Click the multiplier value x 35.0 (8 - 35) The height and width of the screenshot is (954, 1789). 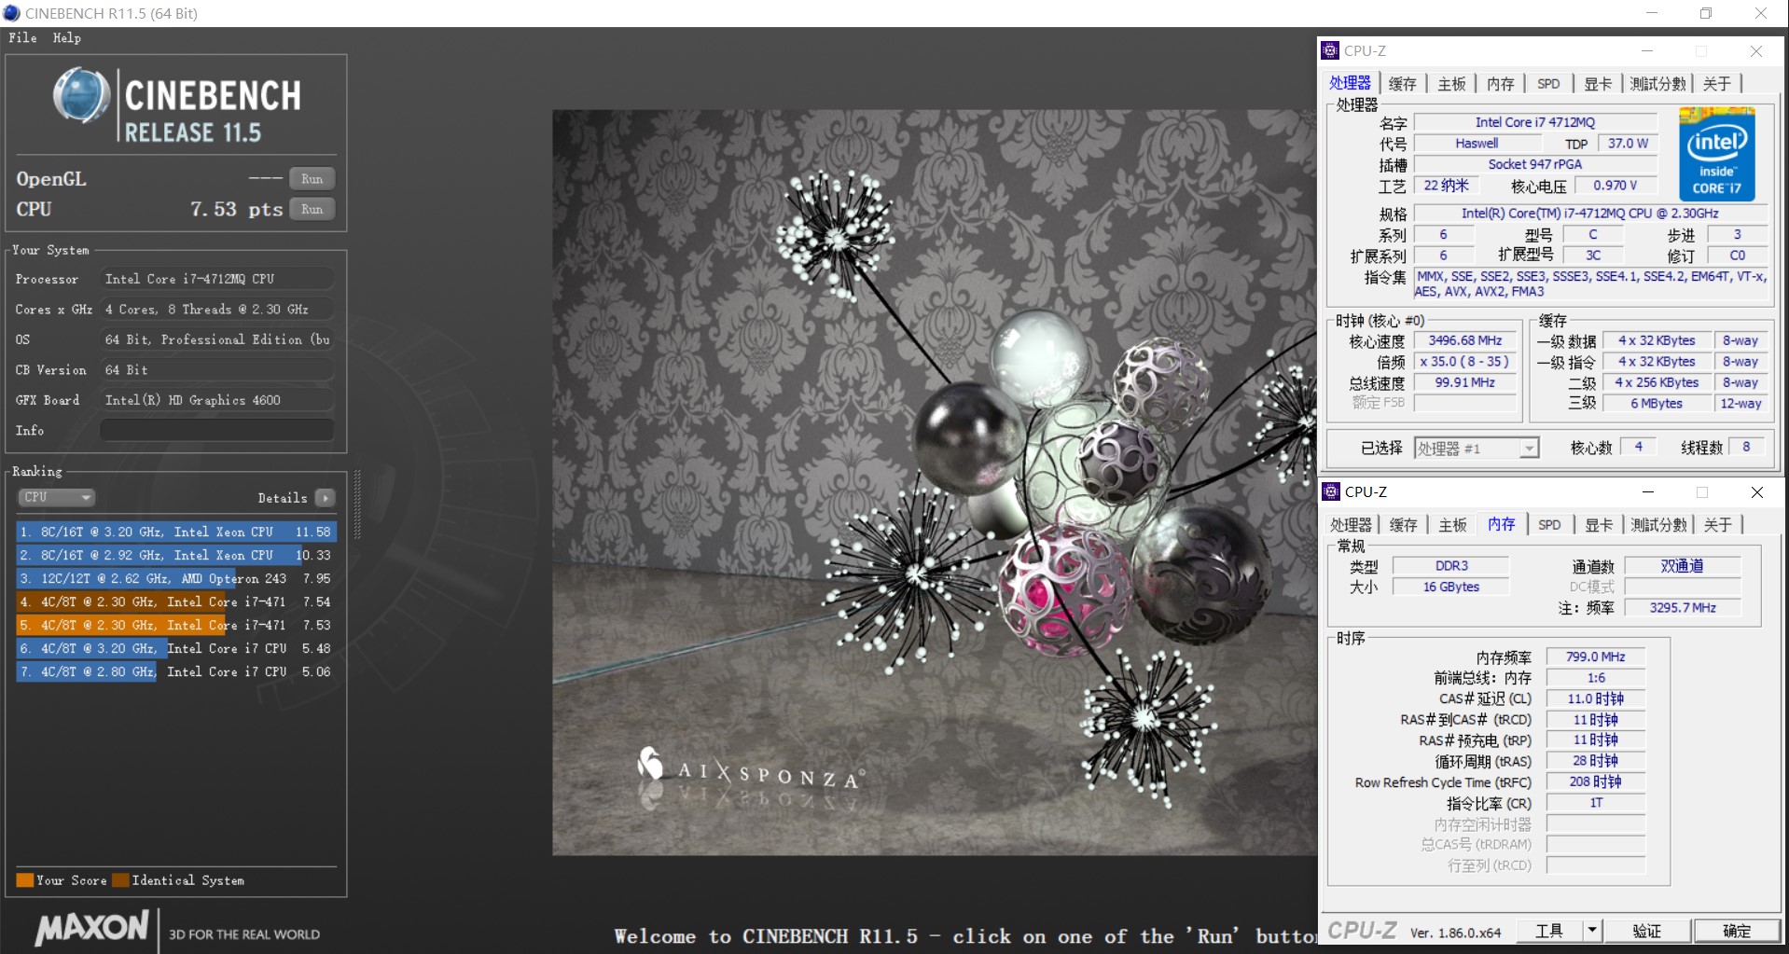pyautogui.click(x=1464, y=362)
